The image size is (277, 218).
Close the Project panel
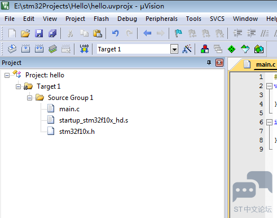coord(219,63)
